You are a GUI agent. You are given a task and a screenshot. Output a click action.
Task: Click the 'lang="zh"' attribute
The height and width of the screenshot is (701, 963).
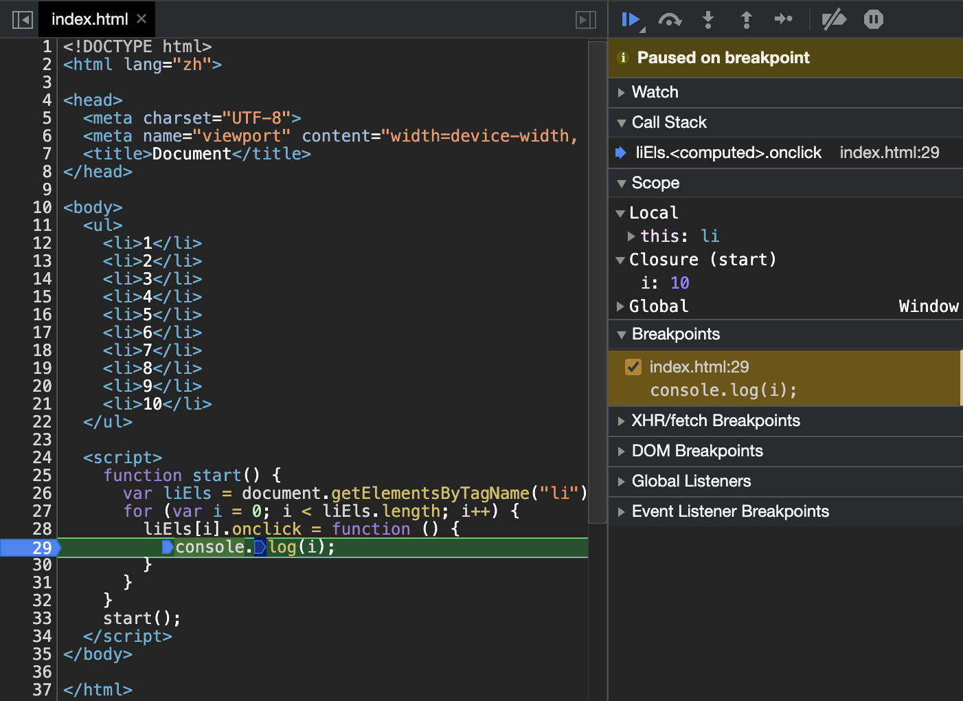(168, 65)
